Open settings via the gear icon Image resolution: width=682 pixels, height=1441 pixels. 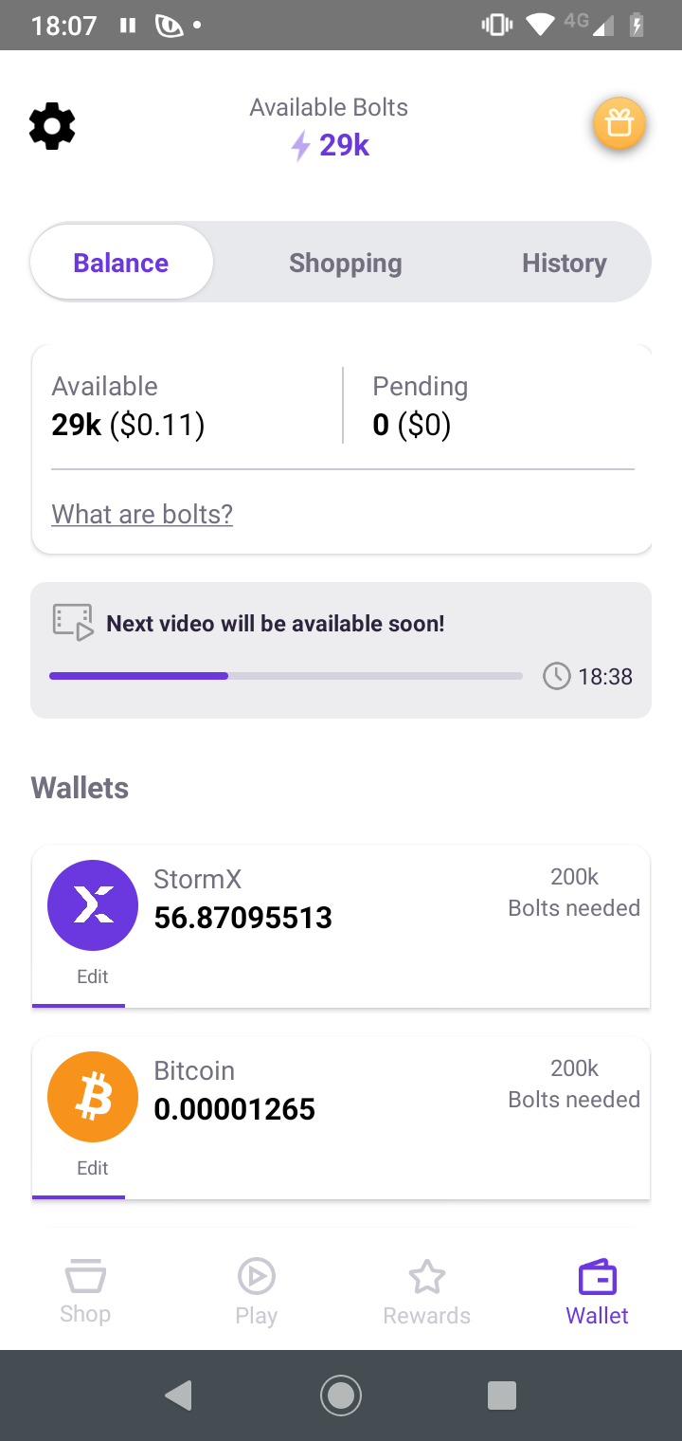coord(52,127)
